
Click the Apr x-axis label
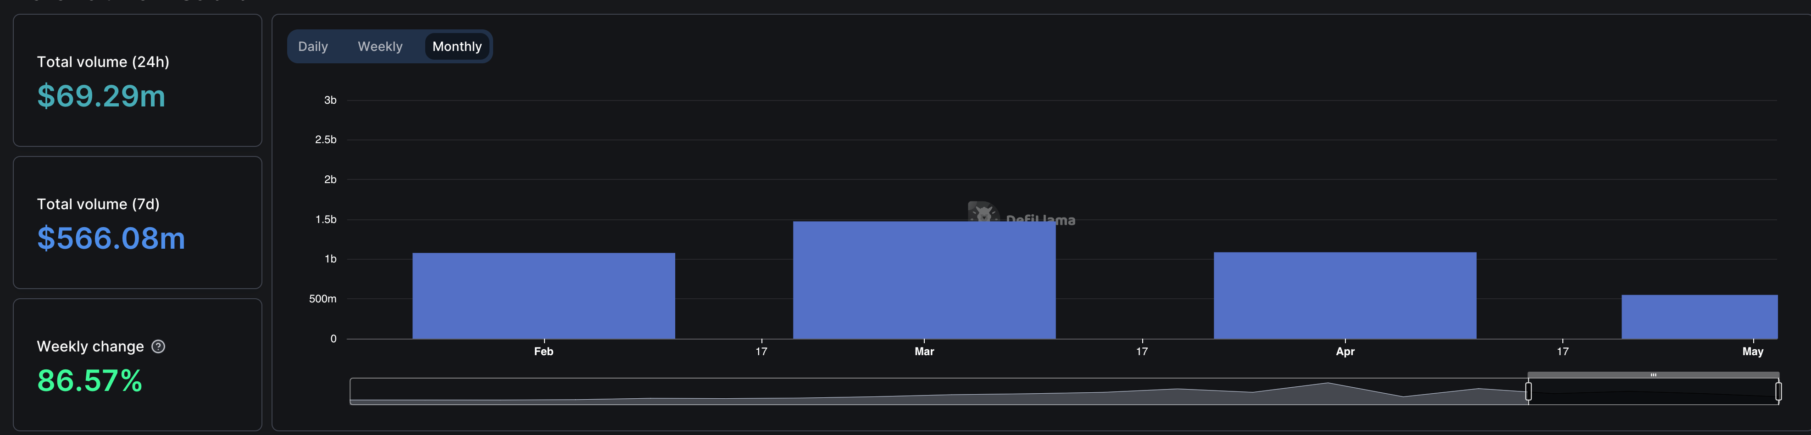(1344, 351)
